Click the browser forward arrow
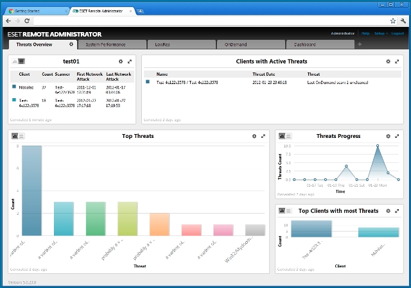 point(17,21)
